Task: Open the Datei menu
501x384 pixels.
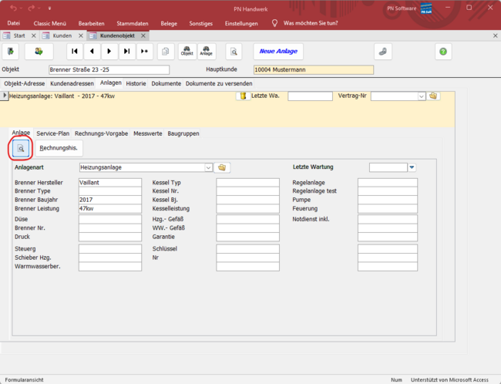Action: [13, 23]
